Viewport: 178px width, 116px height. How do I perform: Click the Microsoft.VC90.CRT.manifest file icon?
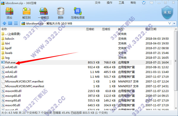(3, 82)
